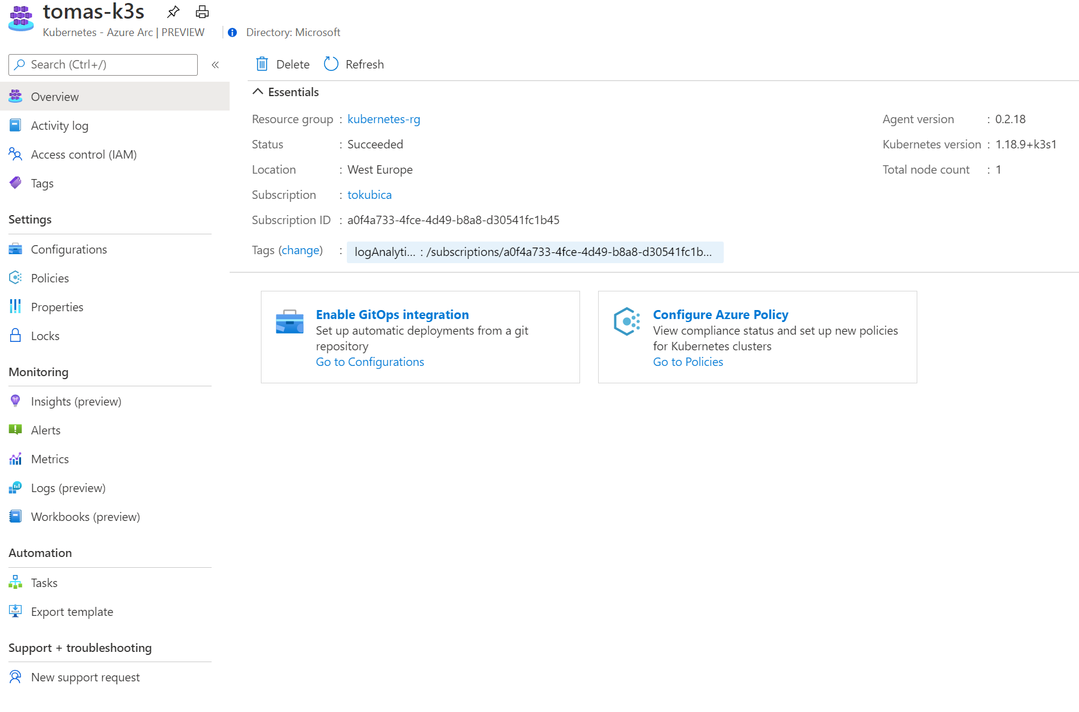The image size is (1079, 712).
Task: Click the tokubica subscription link
Action: click(x=369, y=195)
